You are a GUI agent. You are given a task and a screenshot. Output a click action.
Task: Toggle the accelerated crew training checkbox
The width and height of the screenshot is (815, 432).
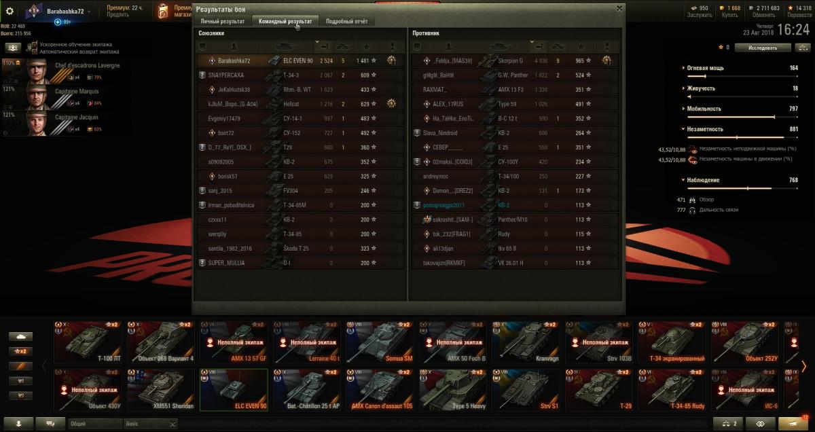(34, 44)
